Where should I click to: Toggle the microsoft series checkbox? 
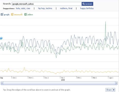coord(12,14)
